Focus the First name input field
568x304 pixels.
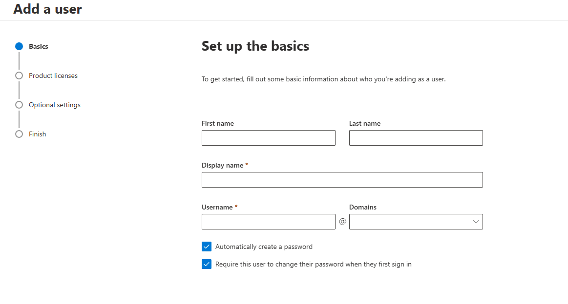pos(269,138)
